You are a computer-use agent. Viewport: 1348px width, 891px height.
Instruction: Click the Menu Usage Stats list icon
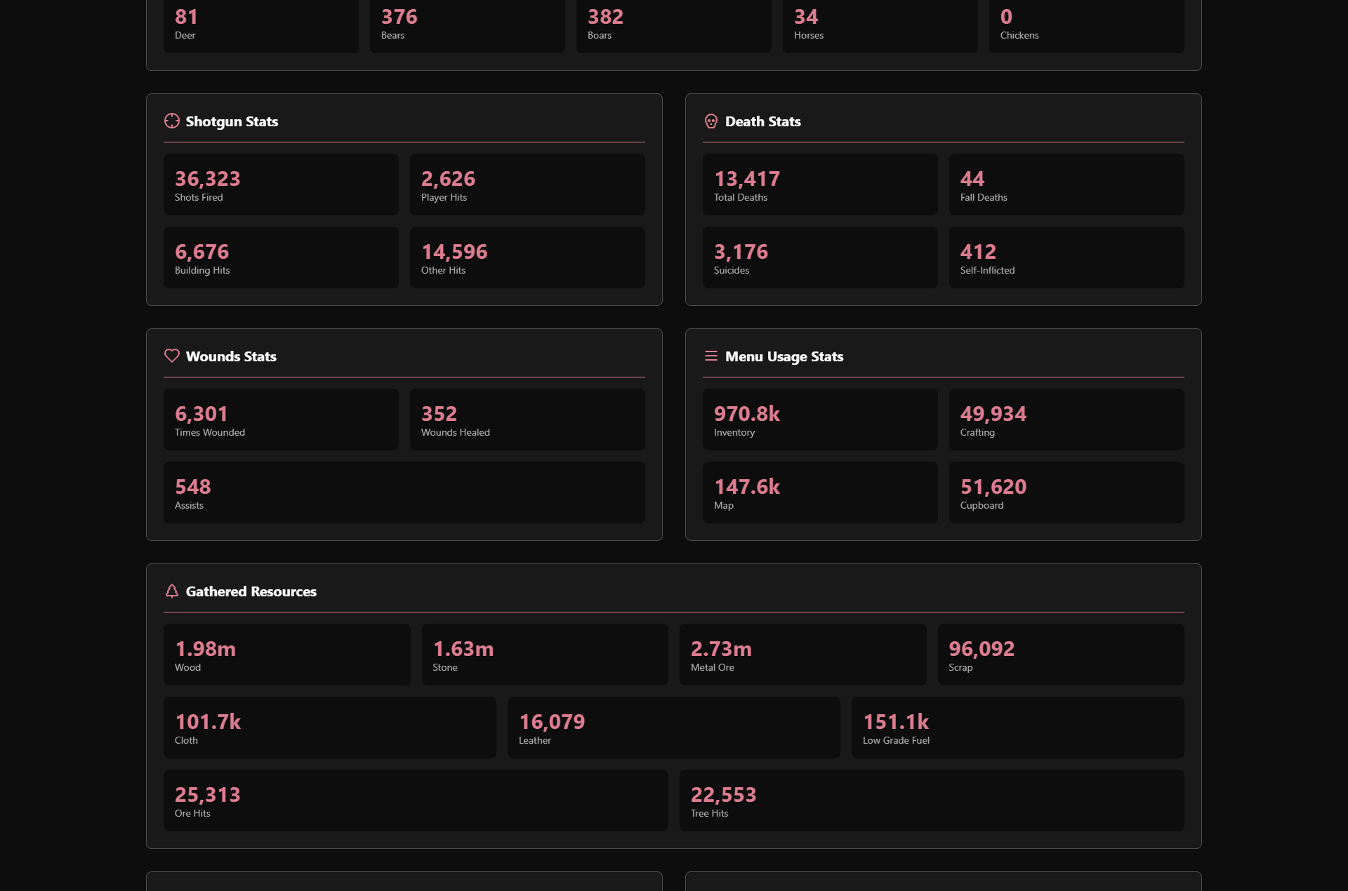(x=711, y=356)
